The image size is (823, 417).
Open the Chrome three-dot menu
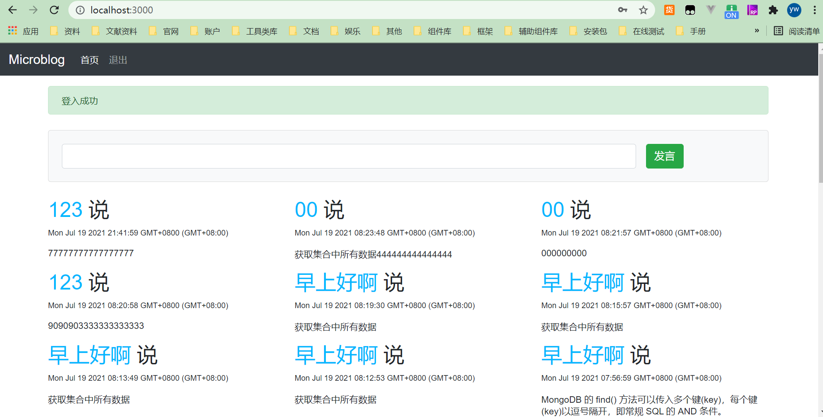[x=814, y=10]
